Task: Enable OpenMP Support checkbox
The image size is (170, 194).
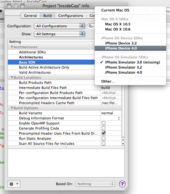Action: point(104,123)
